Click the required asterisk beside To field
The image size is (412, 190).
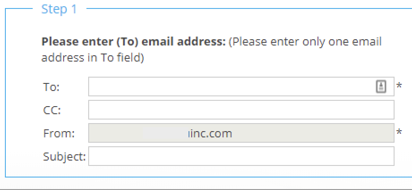[399, 85]
